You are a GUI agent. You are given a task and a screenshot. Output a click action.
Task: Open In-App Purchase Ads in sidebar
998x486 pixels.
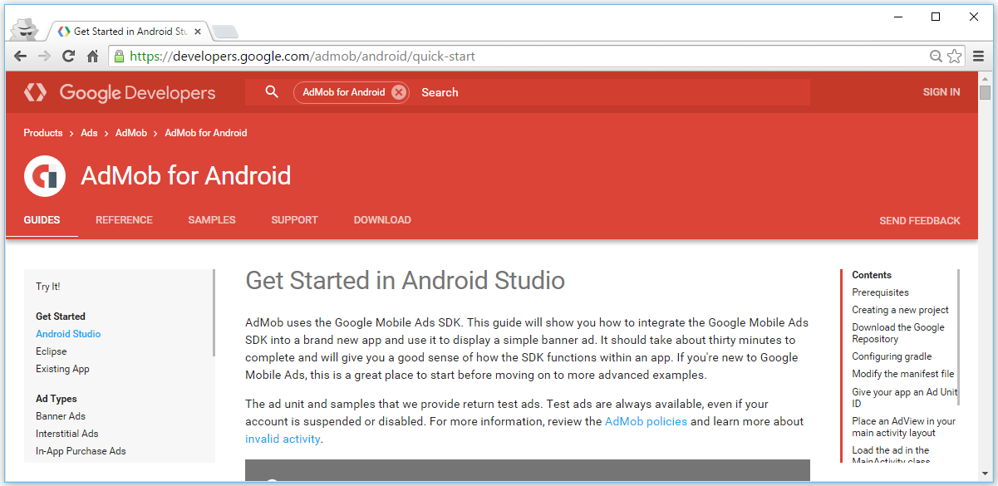click(x=81, y=451)
